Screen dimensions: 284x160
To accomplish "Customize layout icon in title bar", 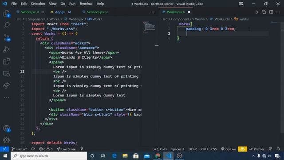I will (x=241, y=4).
